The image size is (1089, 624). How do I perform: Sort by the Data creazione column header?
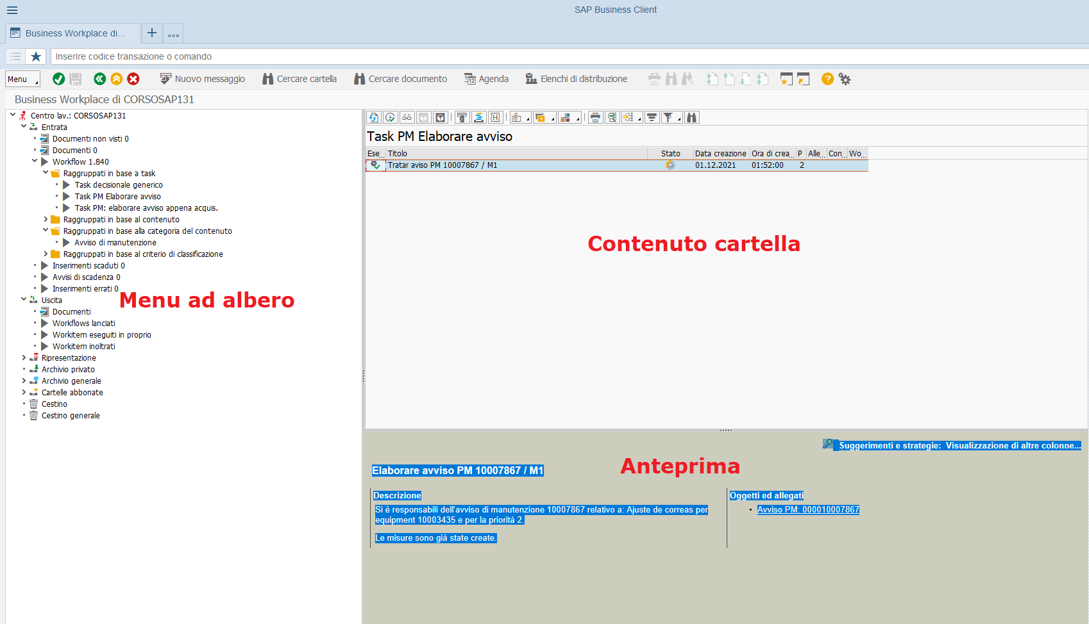point(720,154)
